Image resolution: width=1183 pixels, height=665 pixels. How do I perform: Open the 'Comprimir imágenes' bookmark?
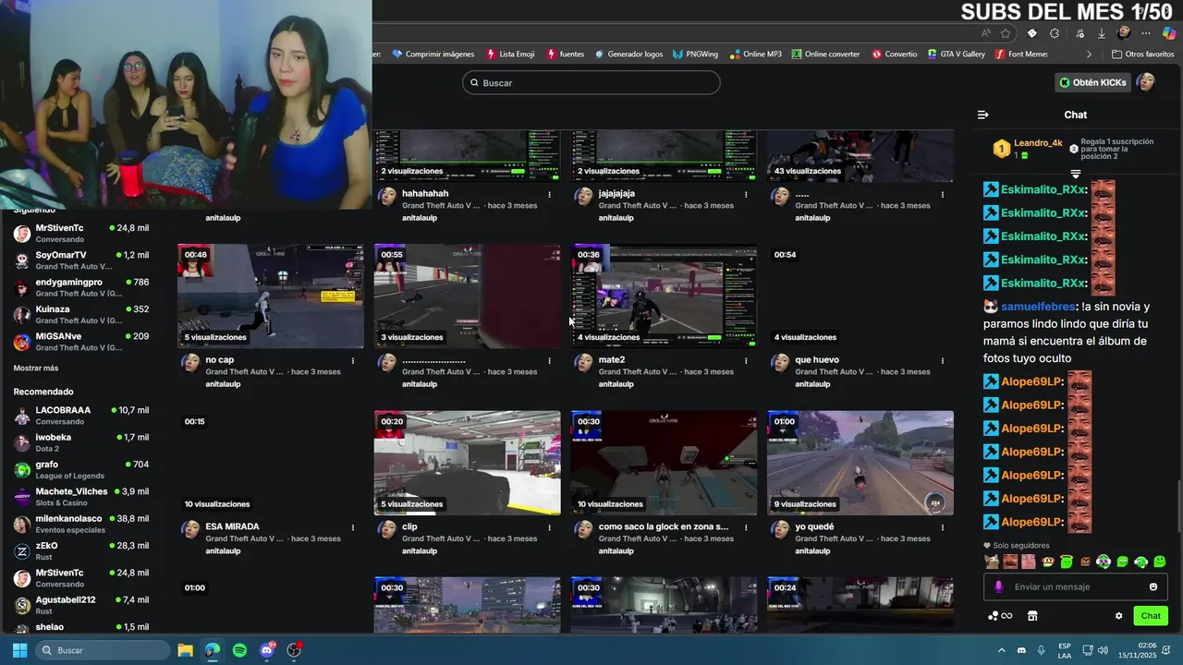(433, 54)
